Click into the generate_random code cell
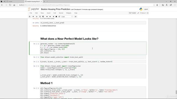Image resolution: width=177 pixels, height=99 pixels. click(93, 48)
